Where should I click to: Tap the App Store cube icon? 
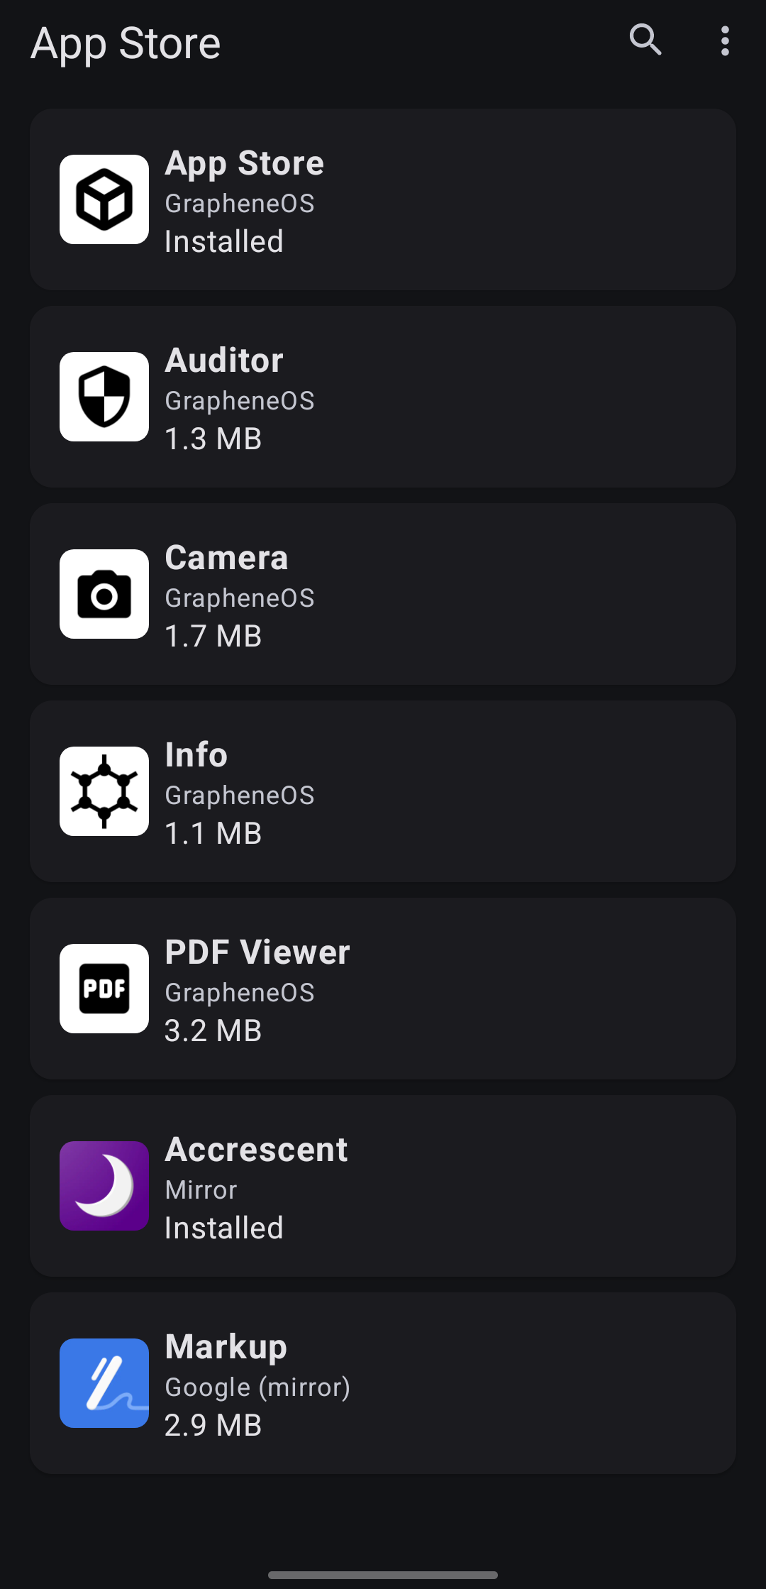click(104, 199)
